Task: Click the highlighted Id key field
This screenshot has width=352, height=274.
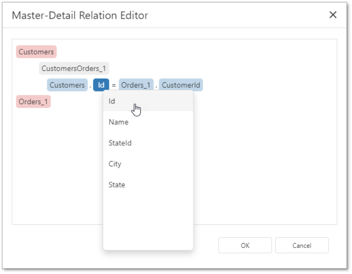Action: point(101,85)
